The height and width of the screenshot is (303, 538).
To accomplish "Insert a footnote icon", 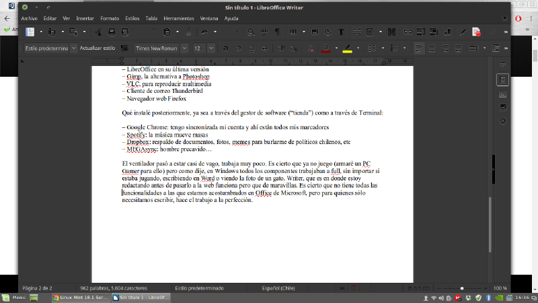I will point(421,32).
